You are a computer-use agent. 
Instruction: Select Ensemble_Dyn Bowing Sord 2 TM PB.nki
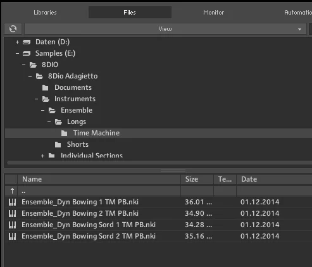tap(89, 236)
